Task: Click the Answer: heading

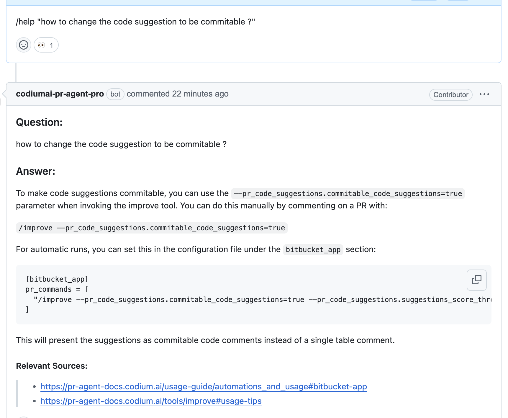Action: click(36, 171)
